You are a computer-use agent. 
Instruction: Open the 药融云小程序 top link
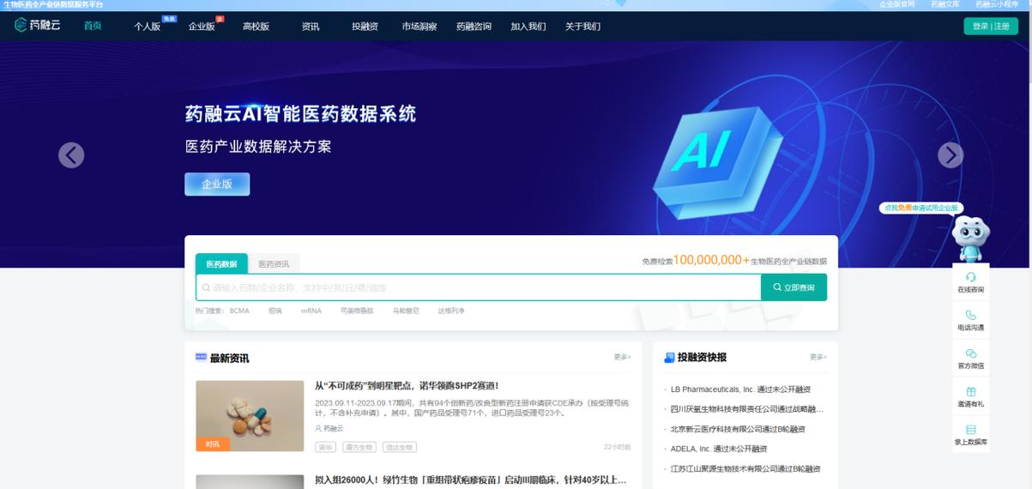[x=997, y=4]
